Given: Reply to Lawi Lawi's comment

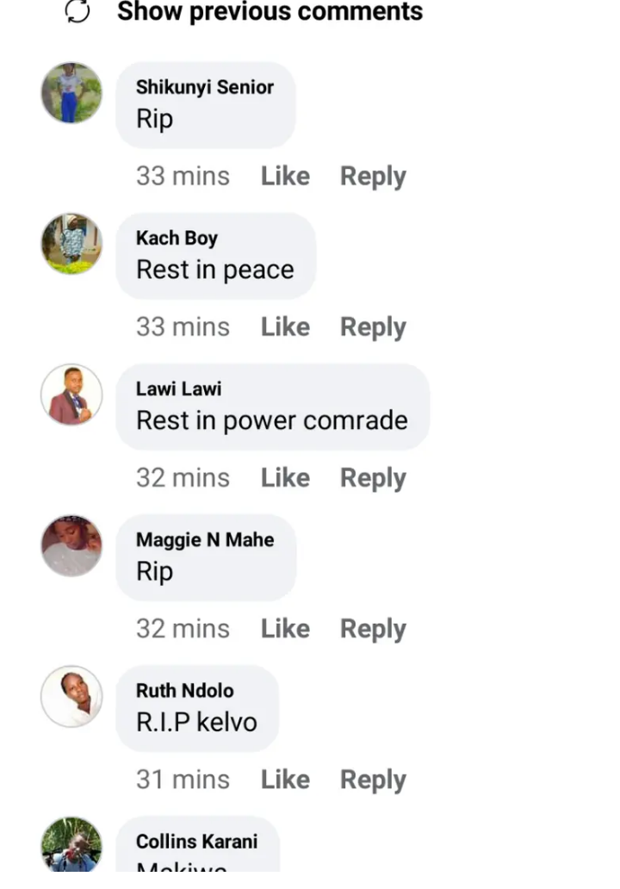Looking at the screenshot, I should coord(373,478).
